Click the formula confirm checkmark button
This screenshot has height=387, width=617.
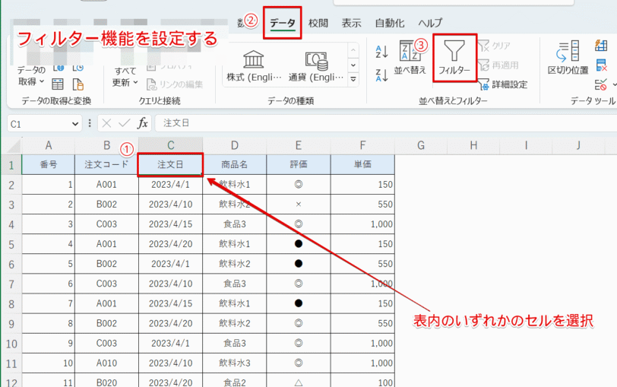click(125, 124)
